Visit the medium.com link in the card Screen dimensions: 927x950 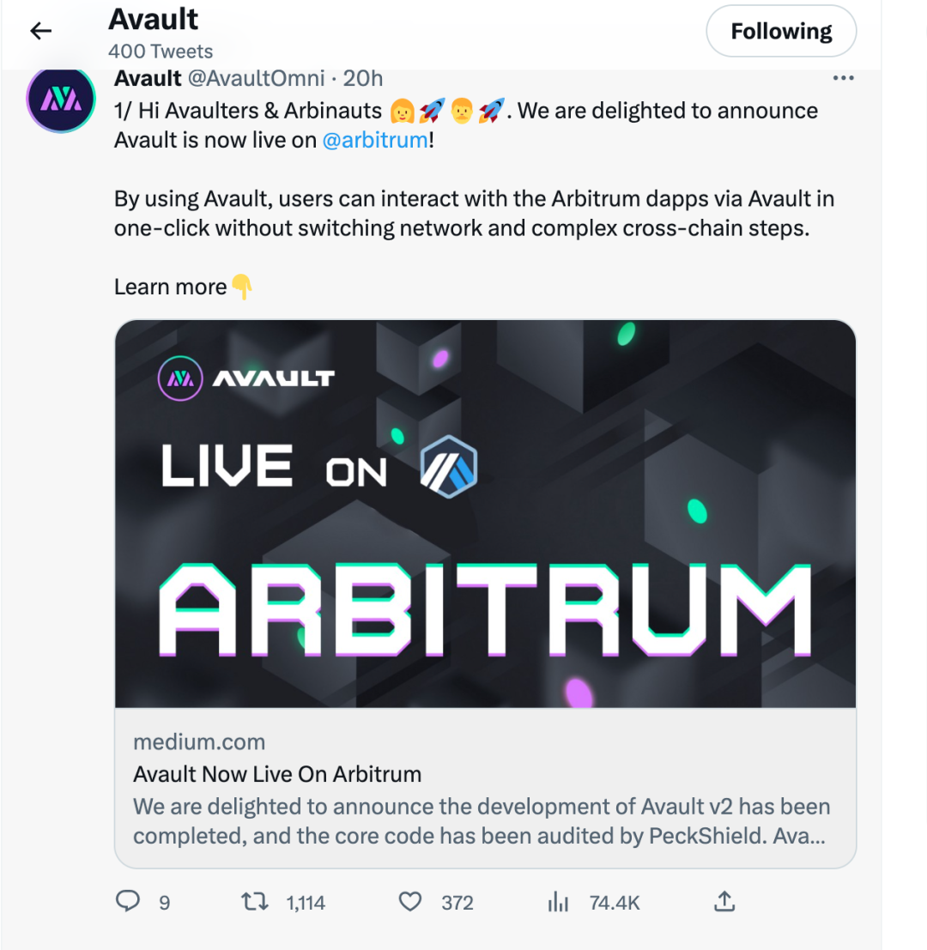(199, 741)
